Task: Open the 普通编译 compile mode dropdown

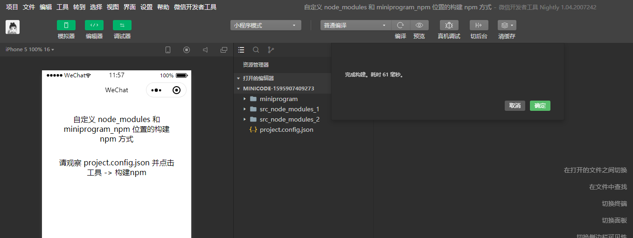Action: (355, 25)
